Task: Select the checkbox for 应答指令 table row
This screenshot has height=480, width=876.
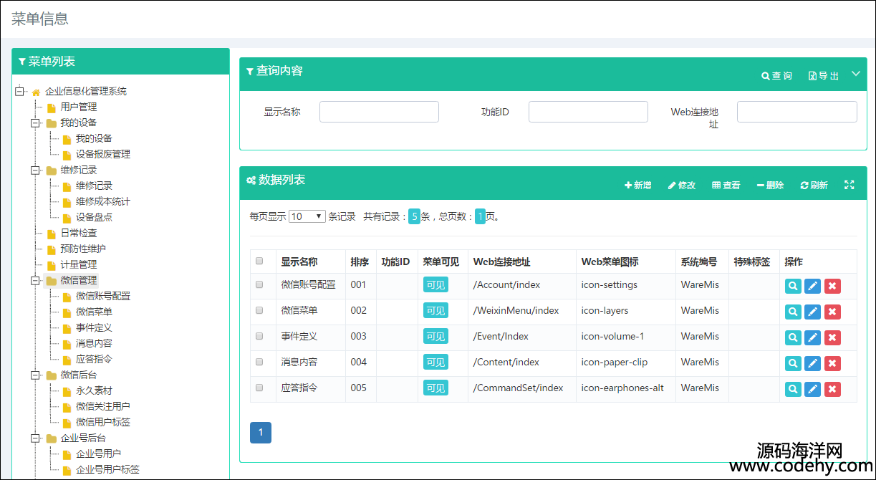Action: point(259,388)
